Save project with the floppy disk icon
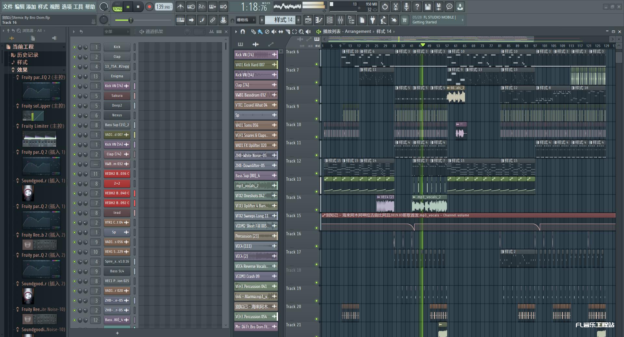 [x=428, y=6]
